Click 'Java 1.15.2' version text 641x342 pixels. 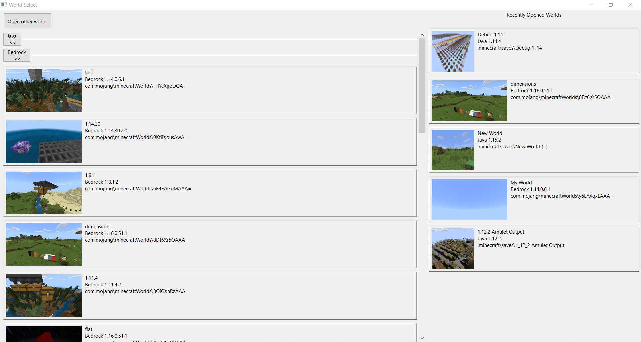pyautogui.click(x=489, y=140)
